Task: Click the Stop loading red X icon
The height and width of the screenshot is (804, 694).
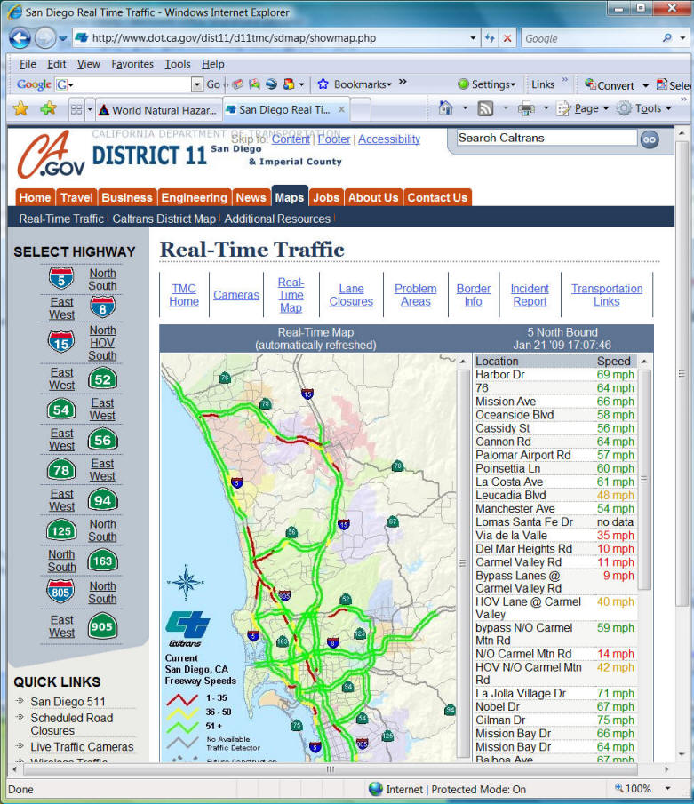Action: tap(507, 38)
